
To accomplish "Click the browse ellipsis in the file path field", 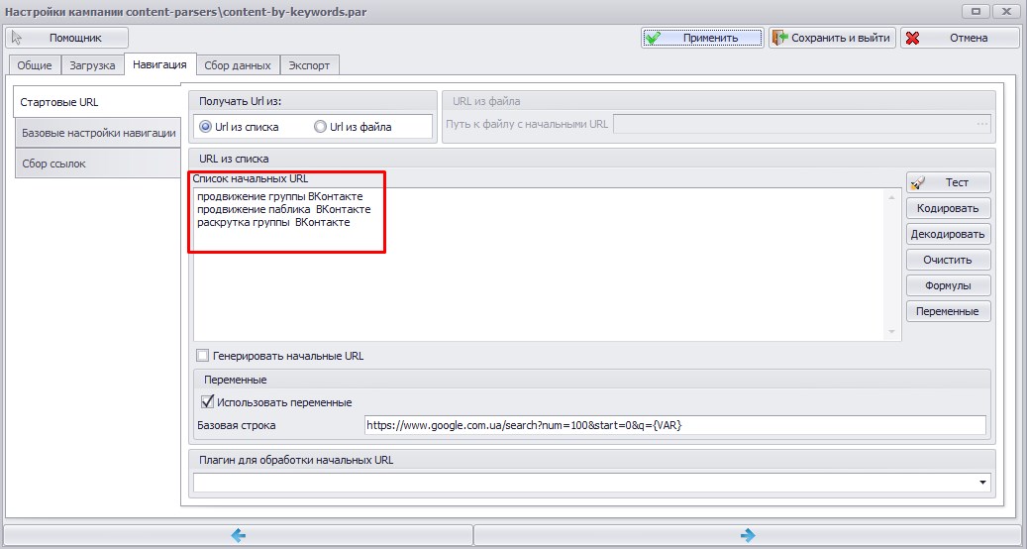I will click(x=981, y=124).
